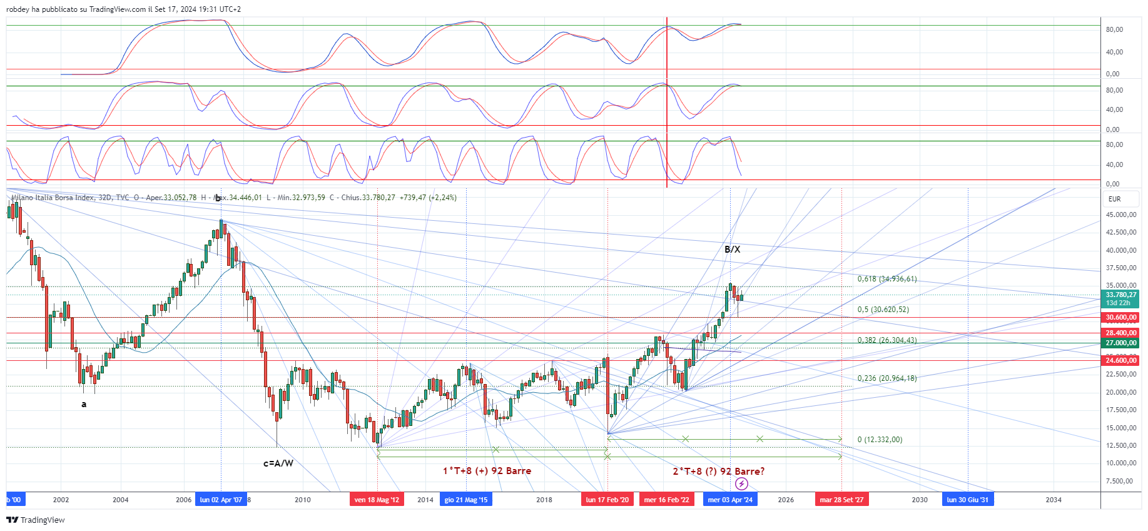
Task: Click the 7.500,00 price axis value
Action: (1119, 481)
